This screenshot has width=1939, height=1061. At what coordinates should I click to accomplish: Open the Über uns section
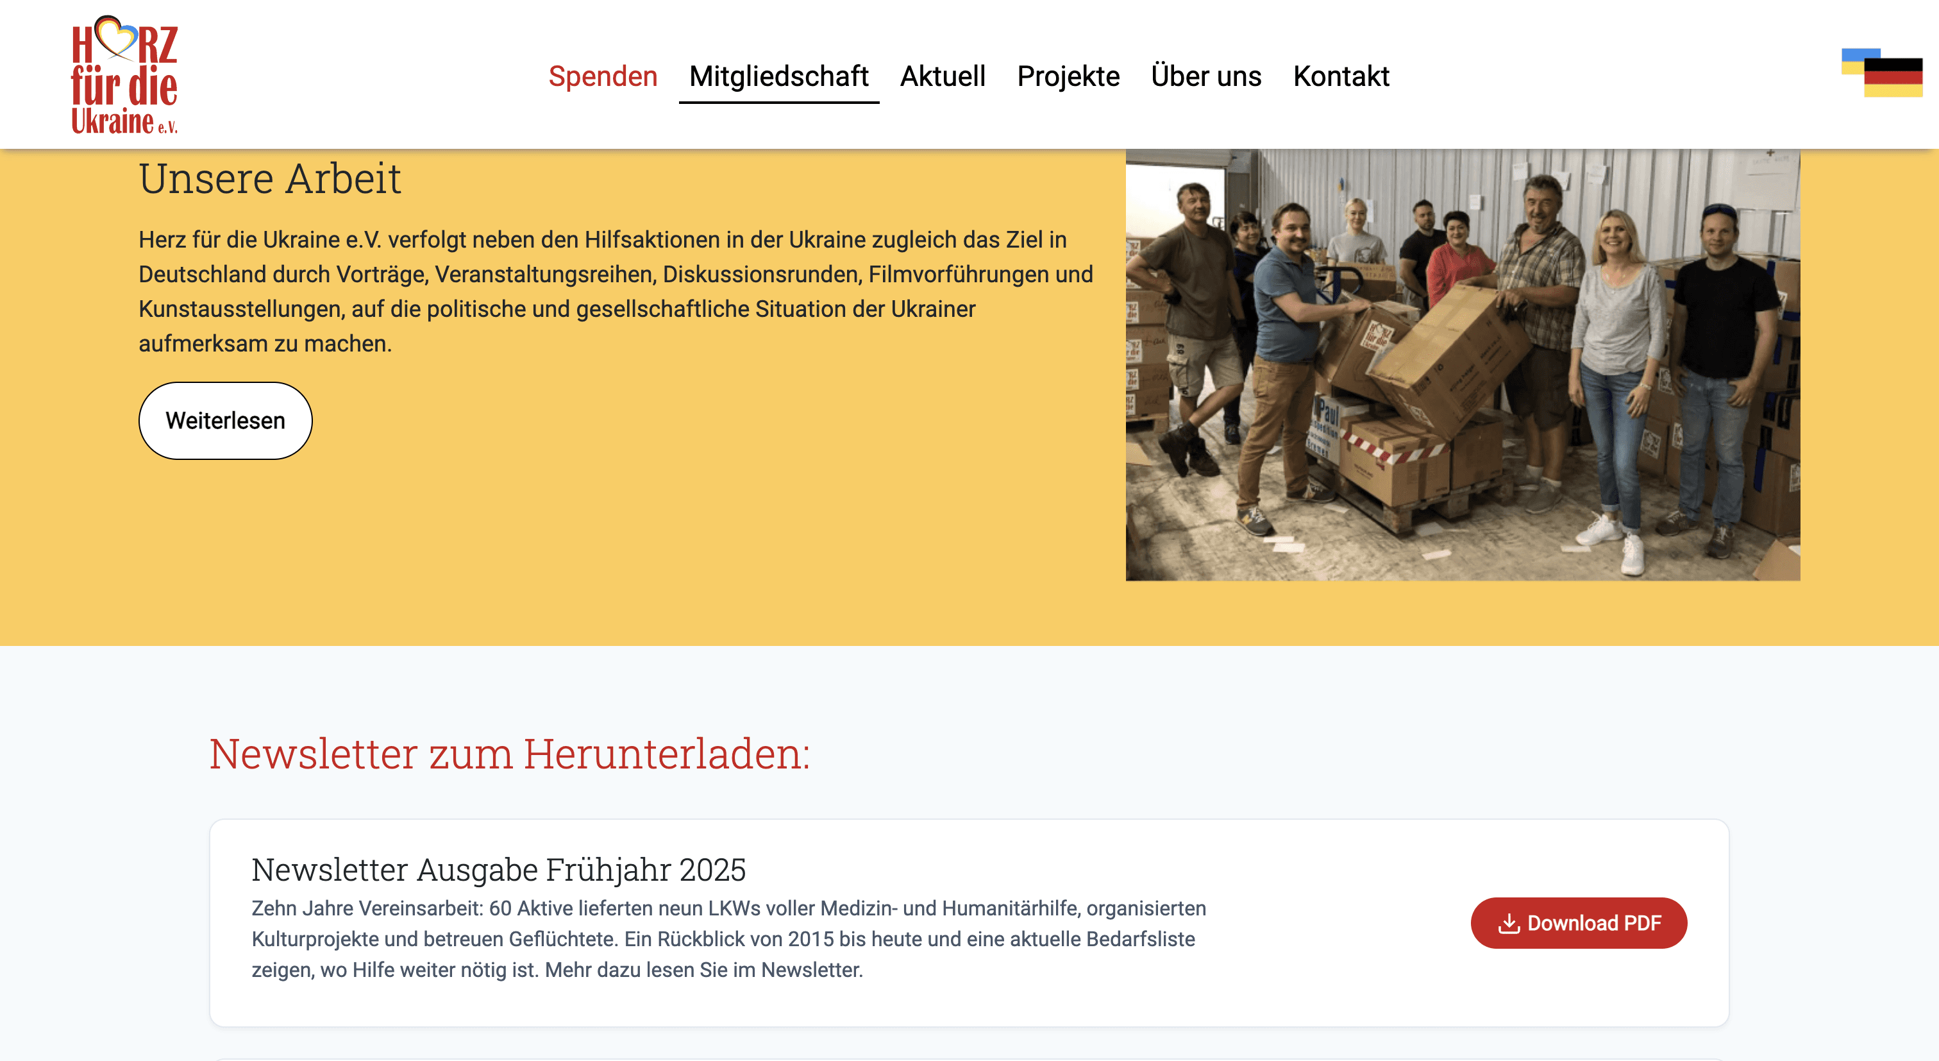click(x=1206, y=76)
